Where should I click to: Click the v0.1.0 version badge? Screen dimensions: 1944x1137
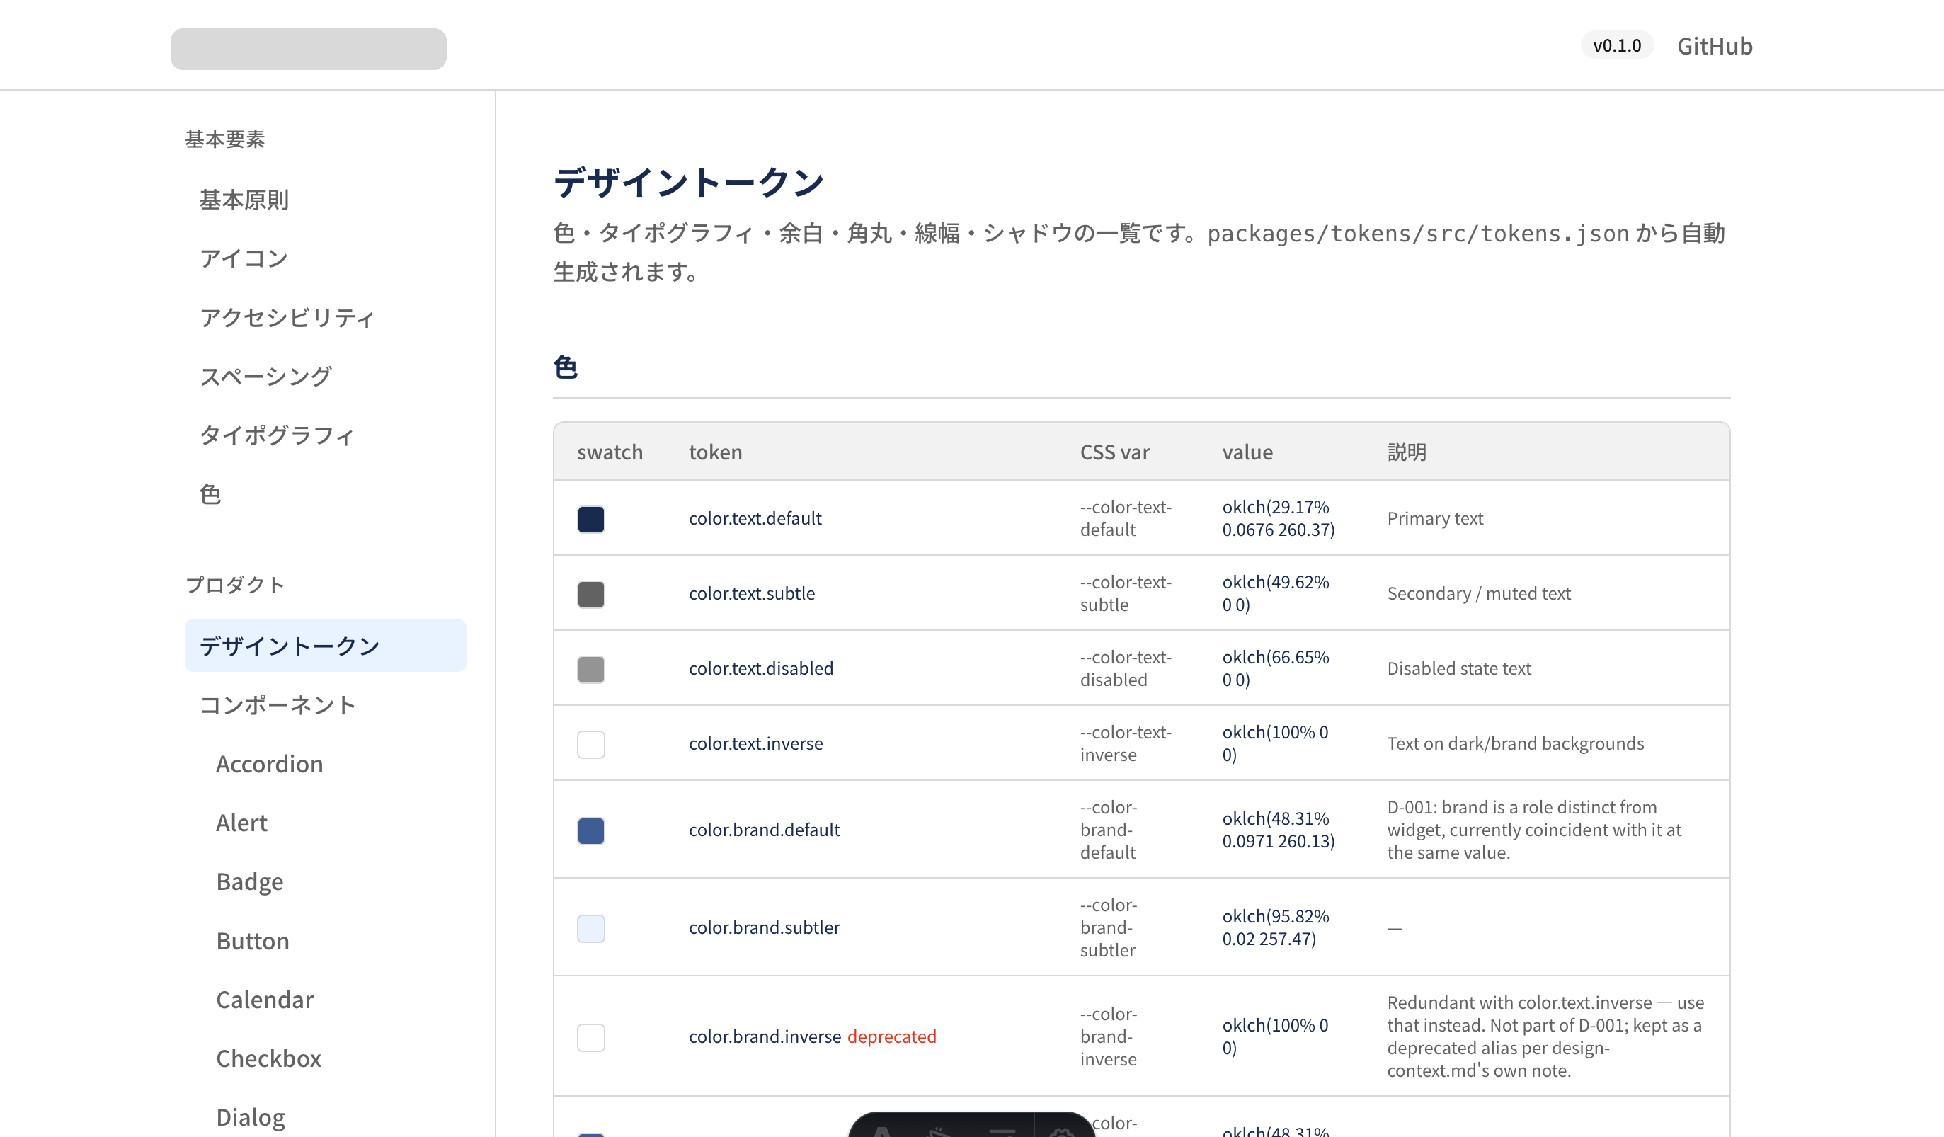(1617, 45)
